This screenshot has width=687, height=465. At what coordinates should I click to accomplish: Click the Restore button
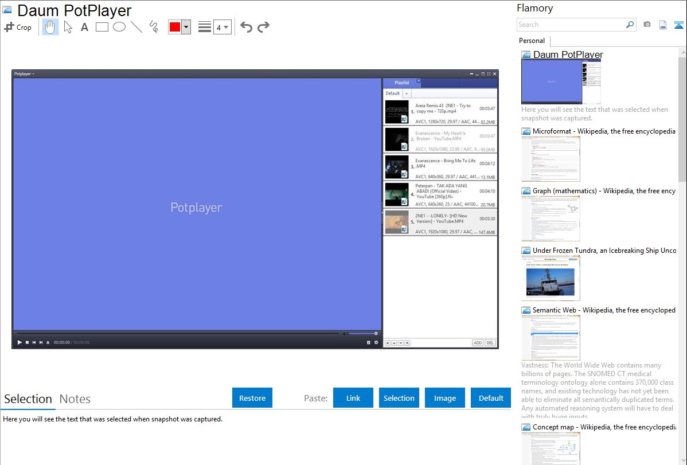pyautogui.click(x=252, y=398)
